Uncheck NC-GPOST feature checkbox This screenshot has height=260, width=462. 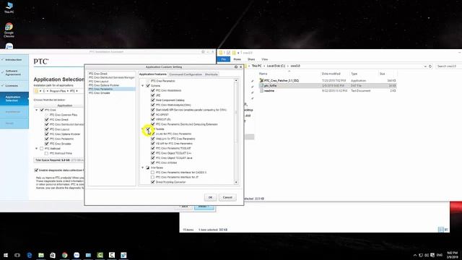coord(152,115)
